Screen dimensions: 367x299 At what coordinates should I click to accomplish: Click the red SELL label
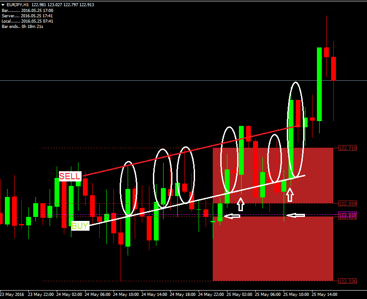(70, 176)
